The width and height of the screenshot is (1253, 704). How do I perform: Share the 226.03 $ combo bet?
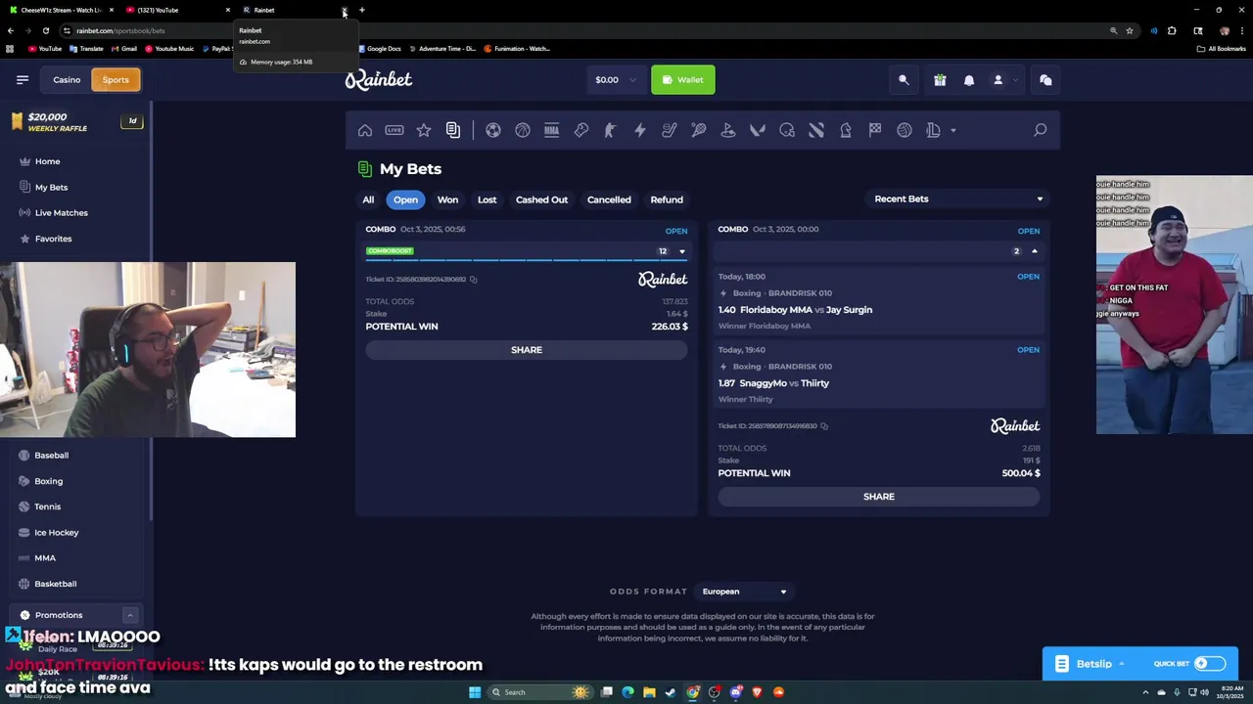527,350
